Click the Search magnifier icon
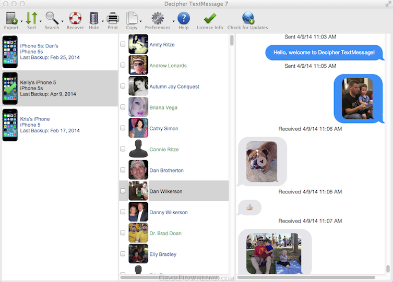 tap(52, 18)
